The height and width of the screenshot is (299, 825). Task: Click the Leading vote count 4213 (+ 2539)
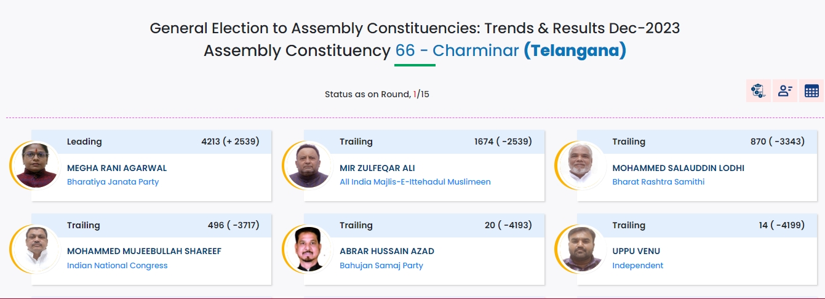click(x=230, y=142)
